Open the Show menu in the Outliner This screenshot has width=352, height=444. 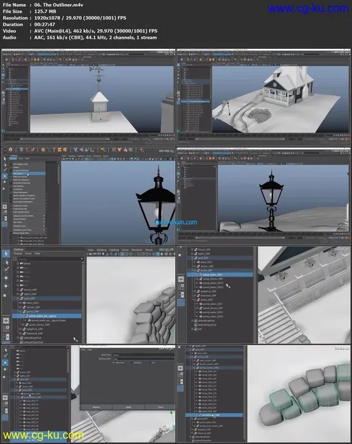click(x=28, y=253)
